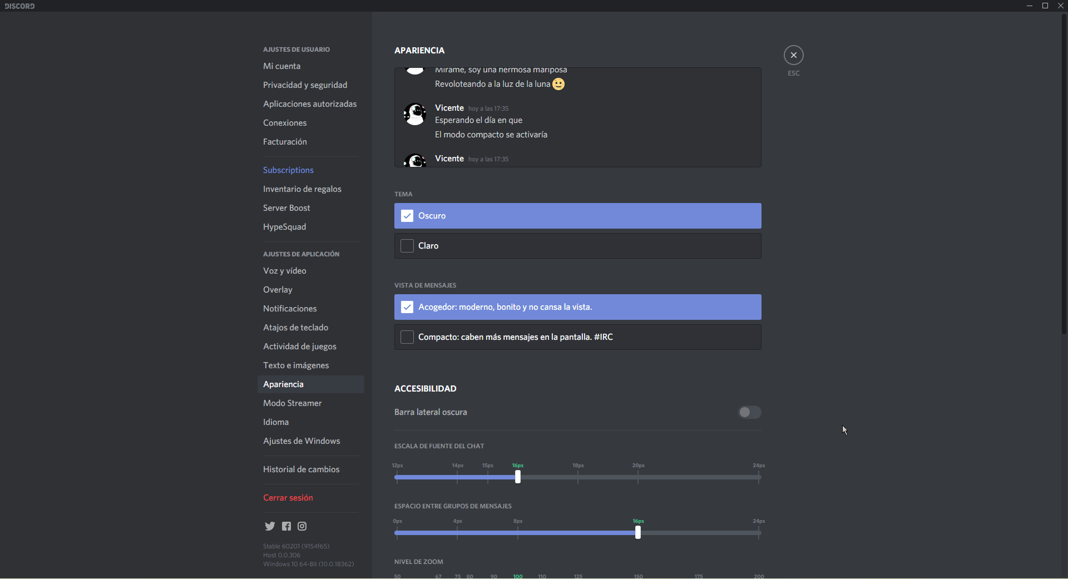Close settings with the ESC X button
The image size is (1068, 579).
(793, 55)
